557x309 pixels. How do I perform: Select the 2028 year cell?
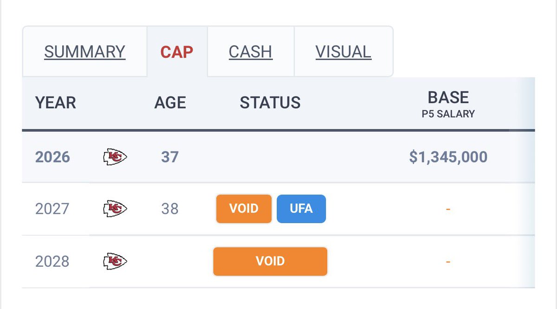(x=52, y=262)
